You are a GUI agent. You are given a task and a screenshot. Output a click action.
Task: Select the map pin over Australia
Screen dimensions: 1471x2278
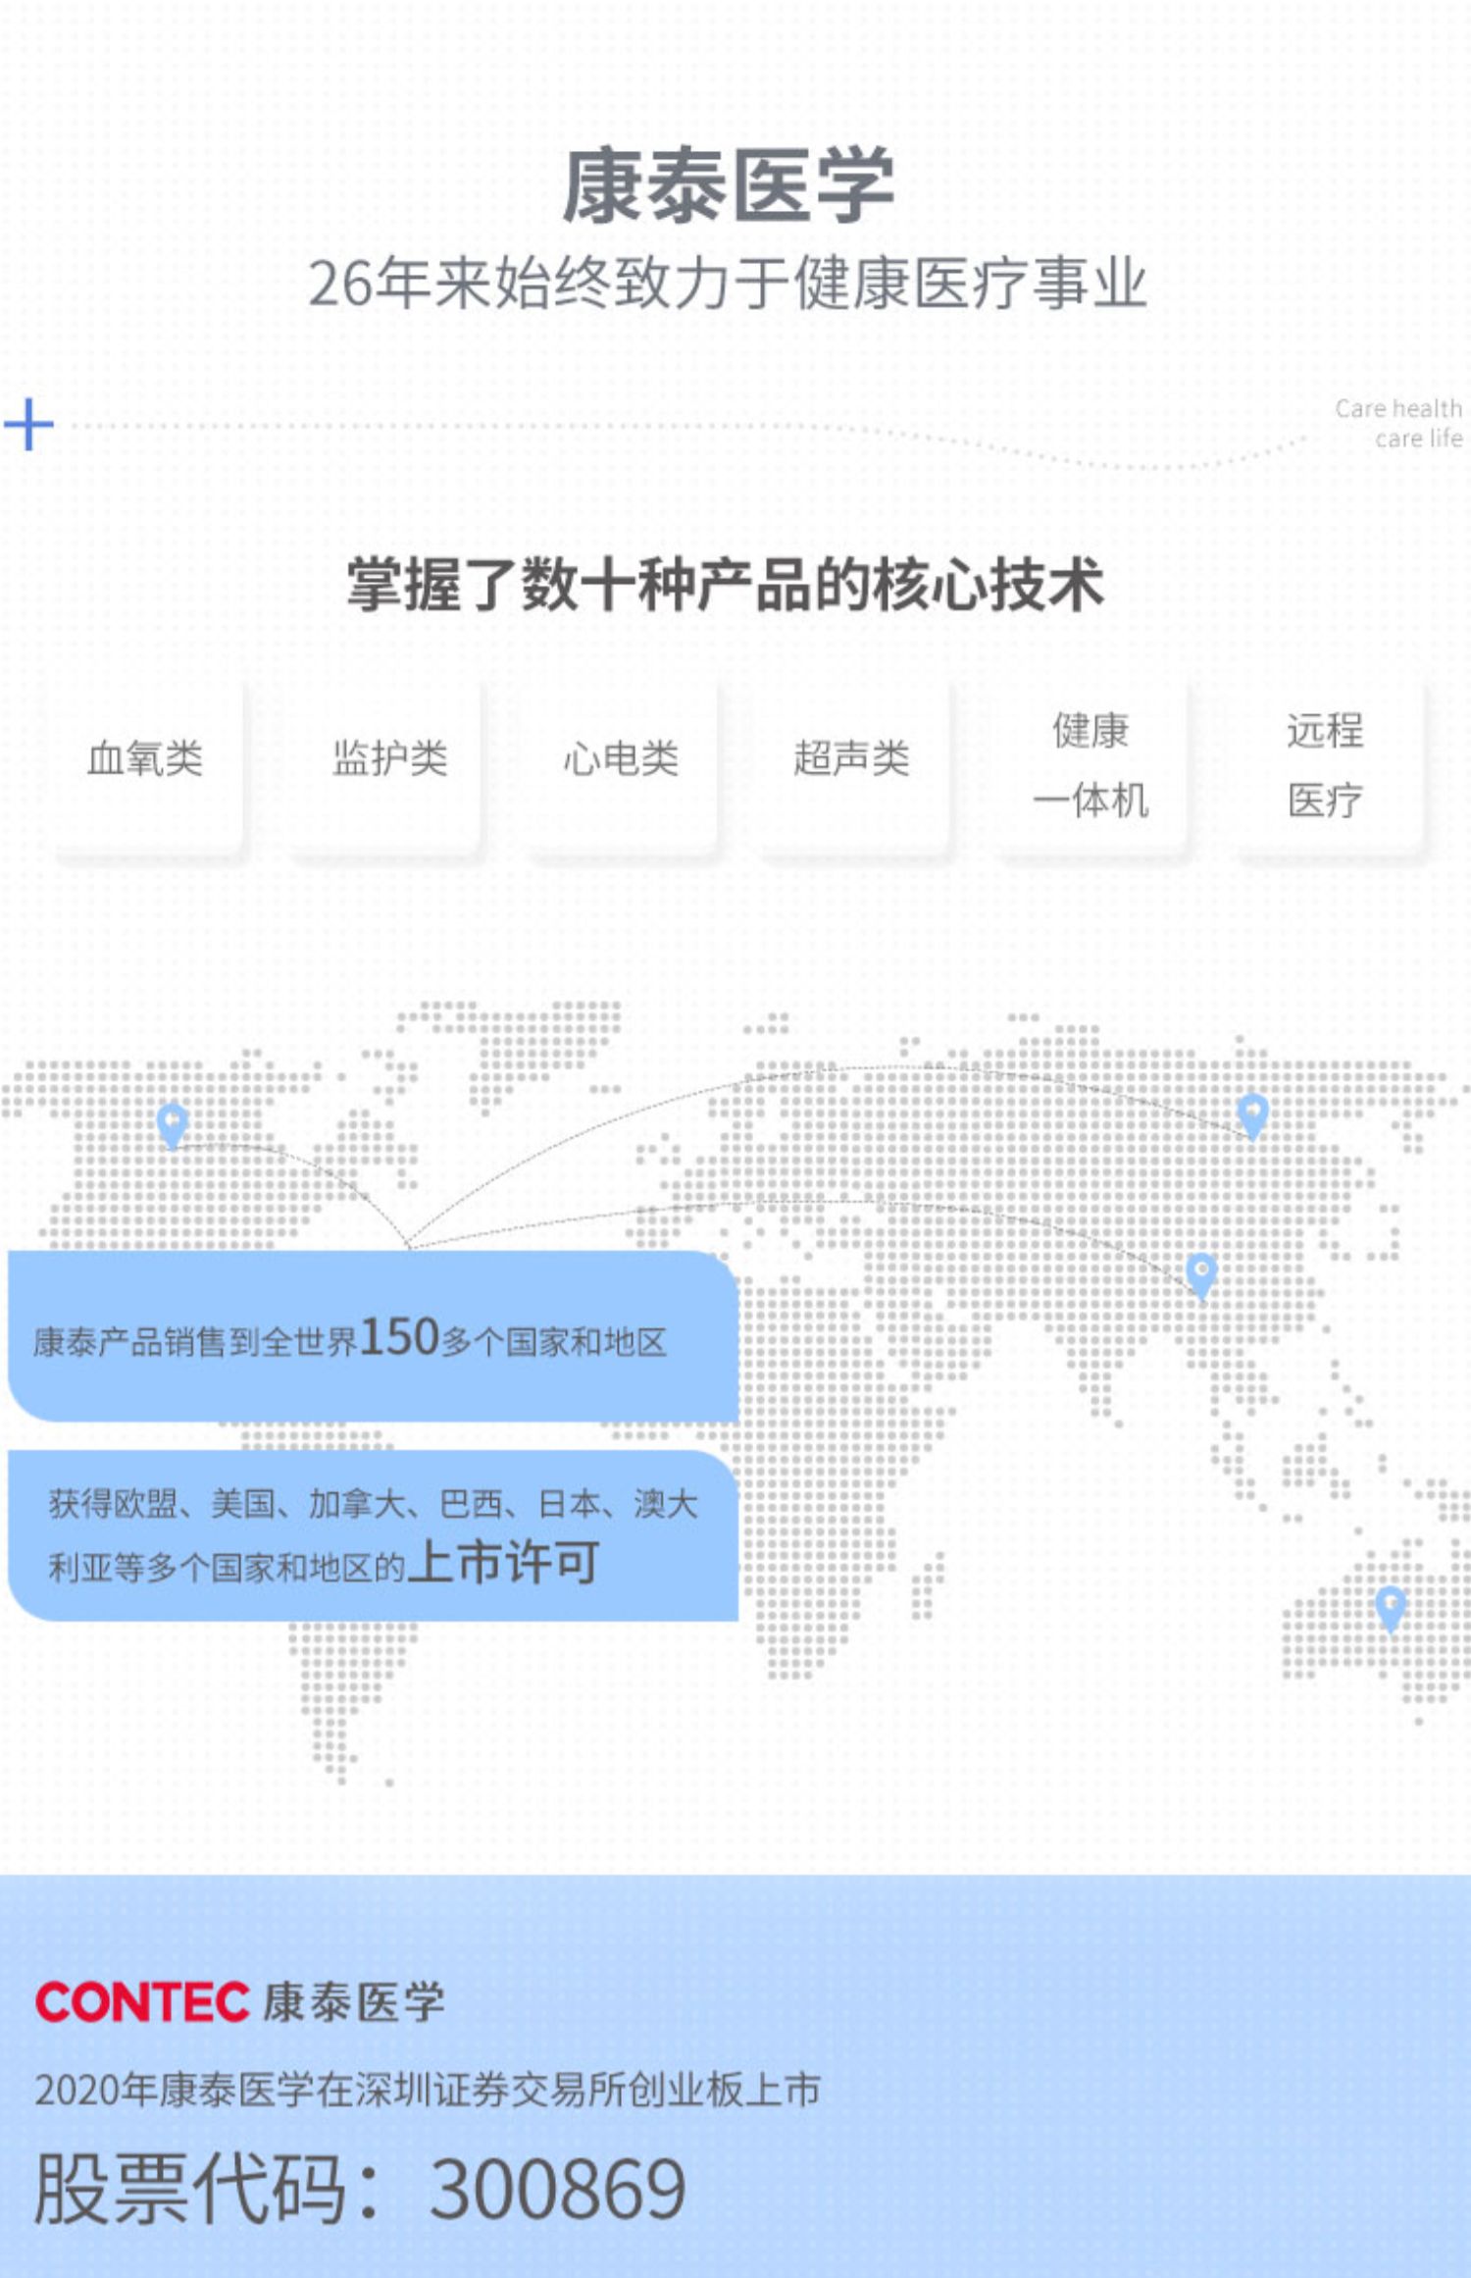tap(1391, 1609)
